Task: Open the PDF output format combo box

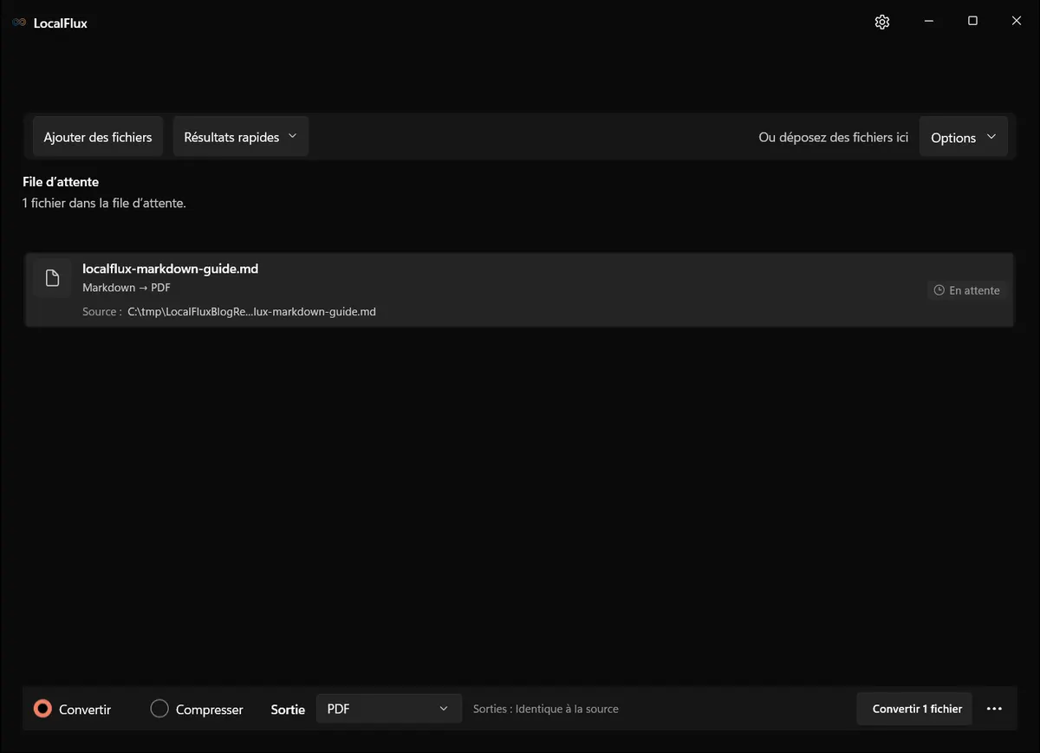Action: pos(388,709)
